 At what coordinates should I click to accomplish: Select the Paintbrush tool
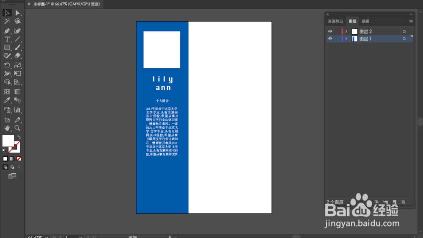(x=17, y=47)
